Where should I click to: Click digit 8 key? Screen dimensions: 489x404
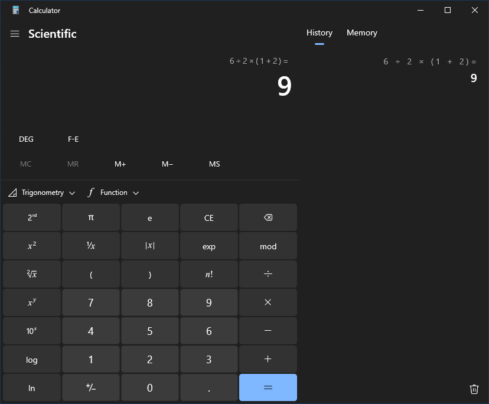coord(149,302)
